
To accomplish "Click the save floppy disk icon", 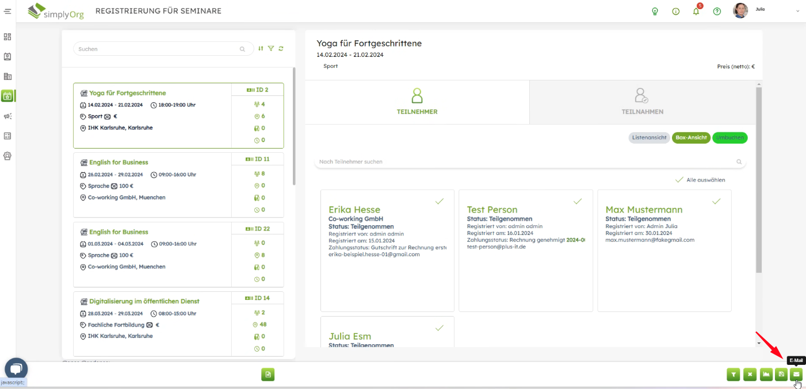I will pyautogui.click(x=781, y=375).
